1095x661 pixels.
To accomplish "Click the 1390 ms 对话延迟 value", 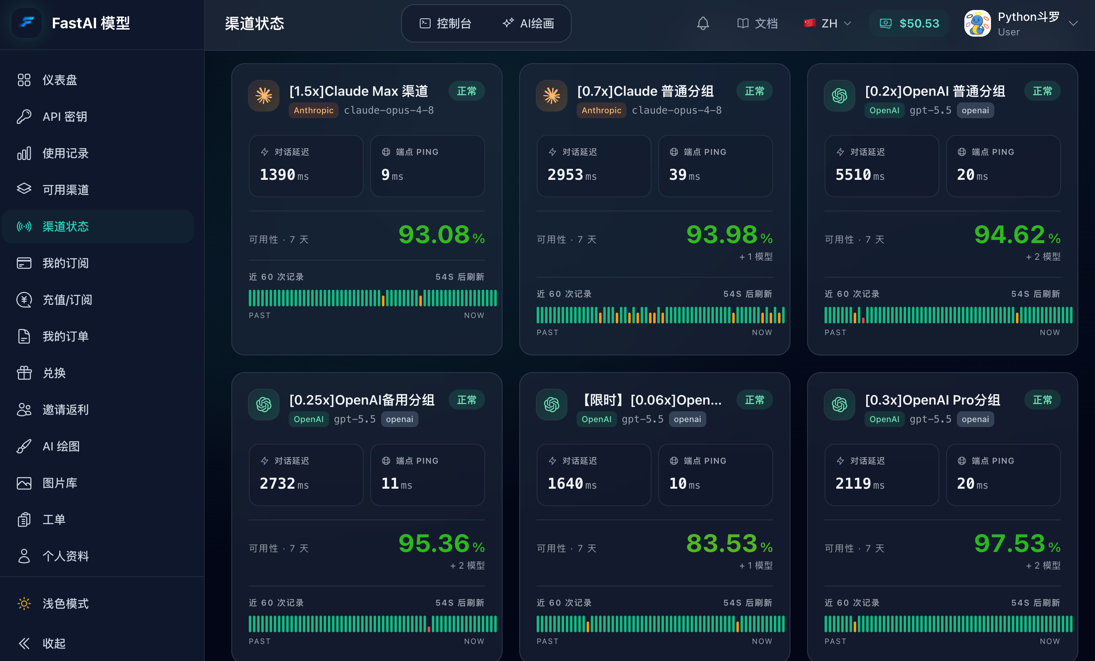I will point(284,175).
